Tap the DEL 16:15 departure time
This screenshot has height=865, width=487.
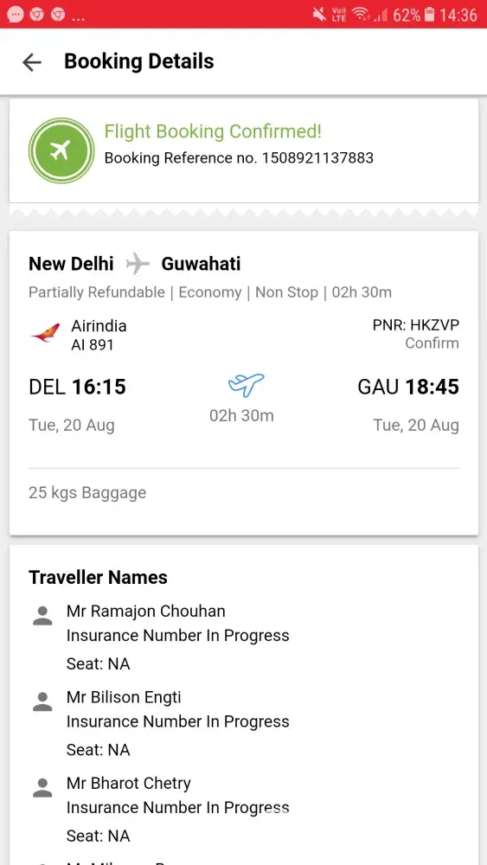click(x=77, y=387)
